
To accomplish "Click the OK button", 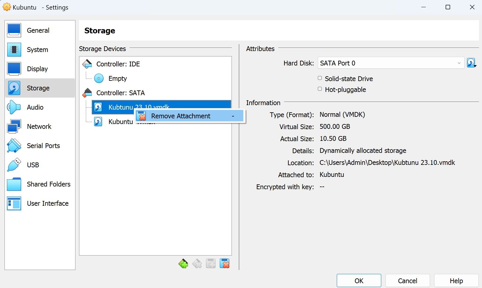I will click(359, 280).
